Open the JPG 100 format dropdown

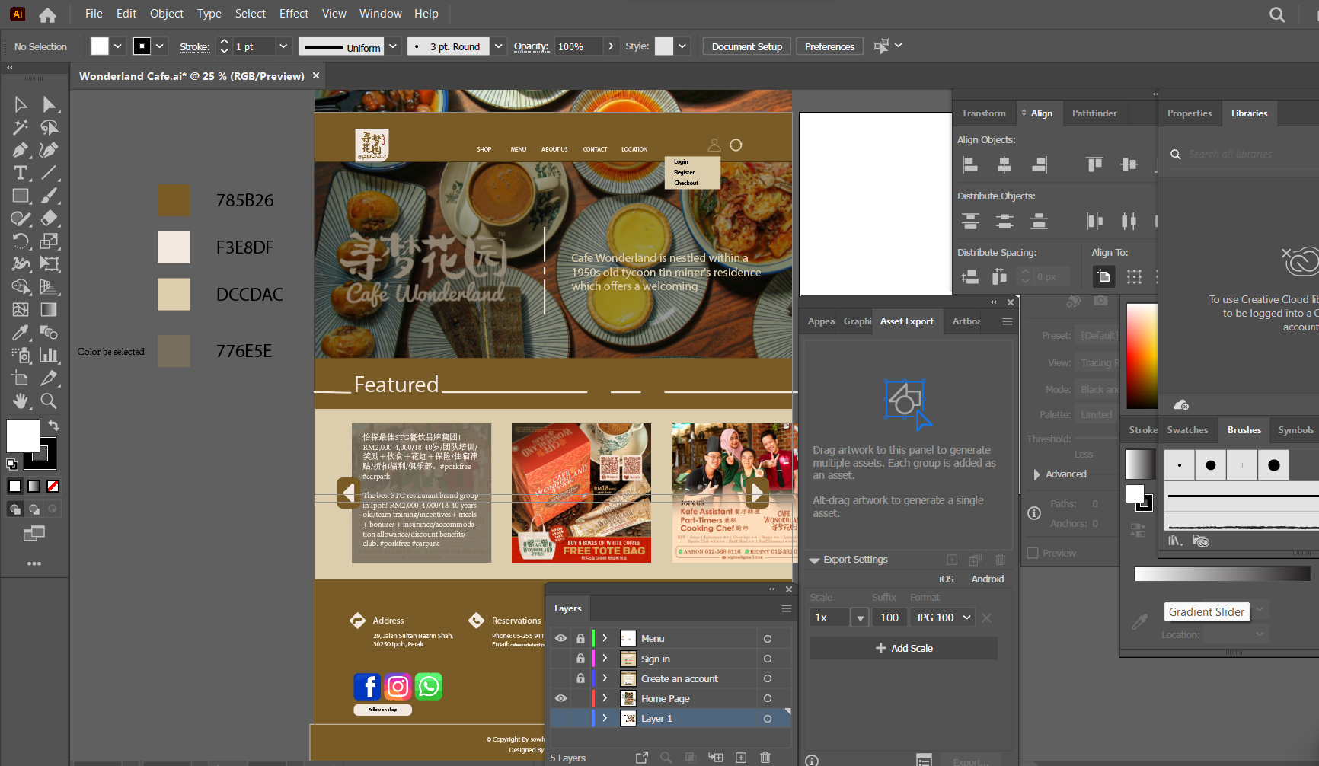coord(943,618)
